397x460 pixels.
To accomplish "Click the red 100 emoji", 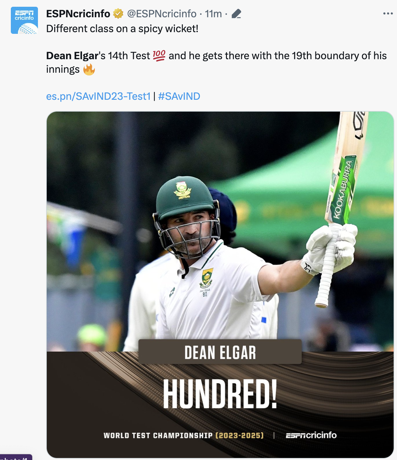I will 159,55.
